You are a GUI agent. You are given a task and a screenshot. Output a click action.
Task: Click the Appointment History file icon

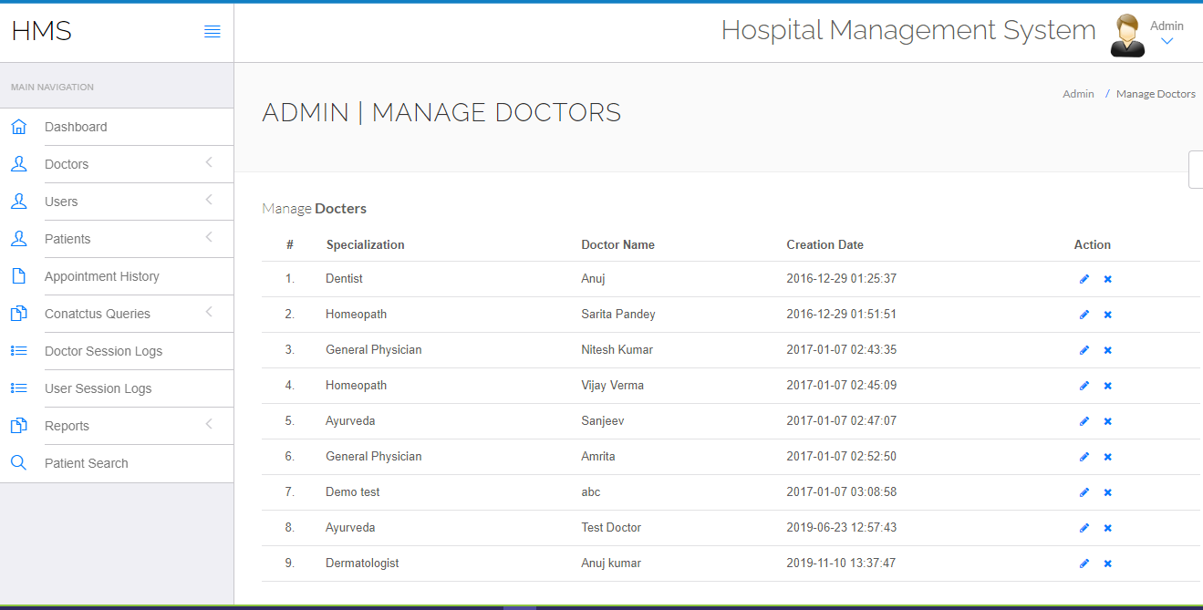tap(18, 276)
